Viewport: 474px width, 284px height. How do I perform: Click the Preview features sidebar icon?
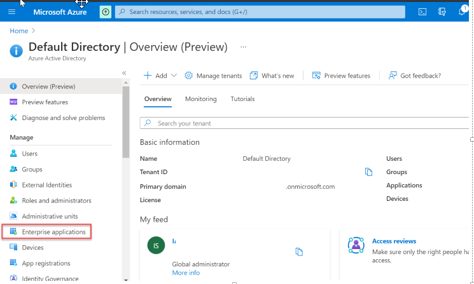[13, 102]
